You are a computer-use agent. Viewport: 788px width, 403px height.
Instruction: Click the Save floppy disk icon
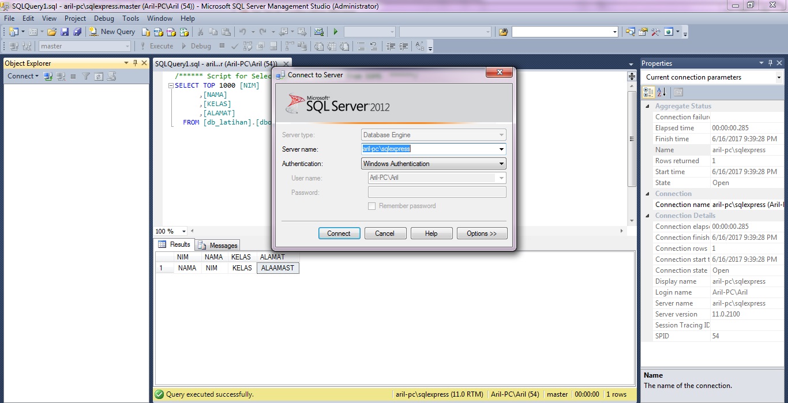[65, 32]
